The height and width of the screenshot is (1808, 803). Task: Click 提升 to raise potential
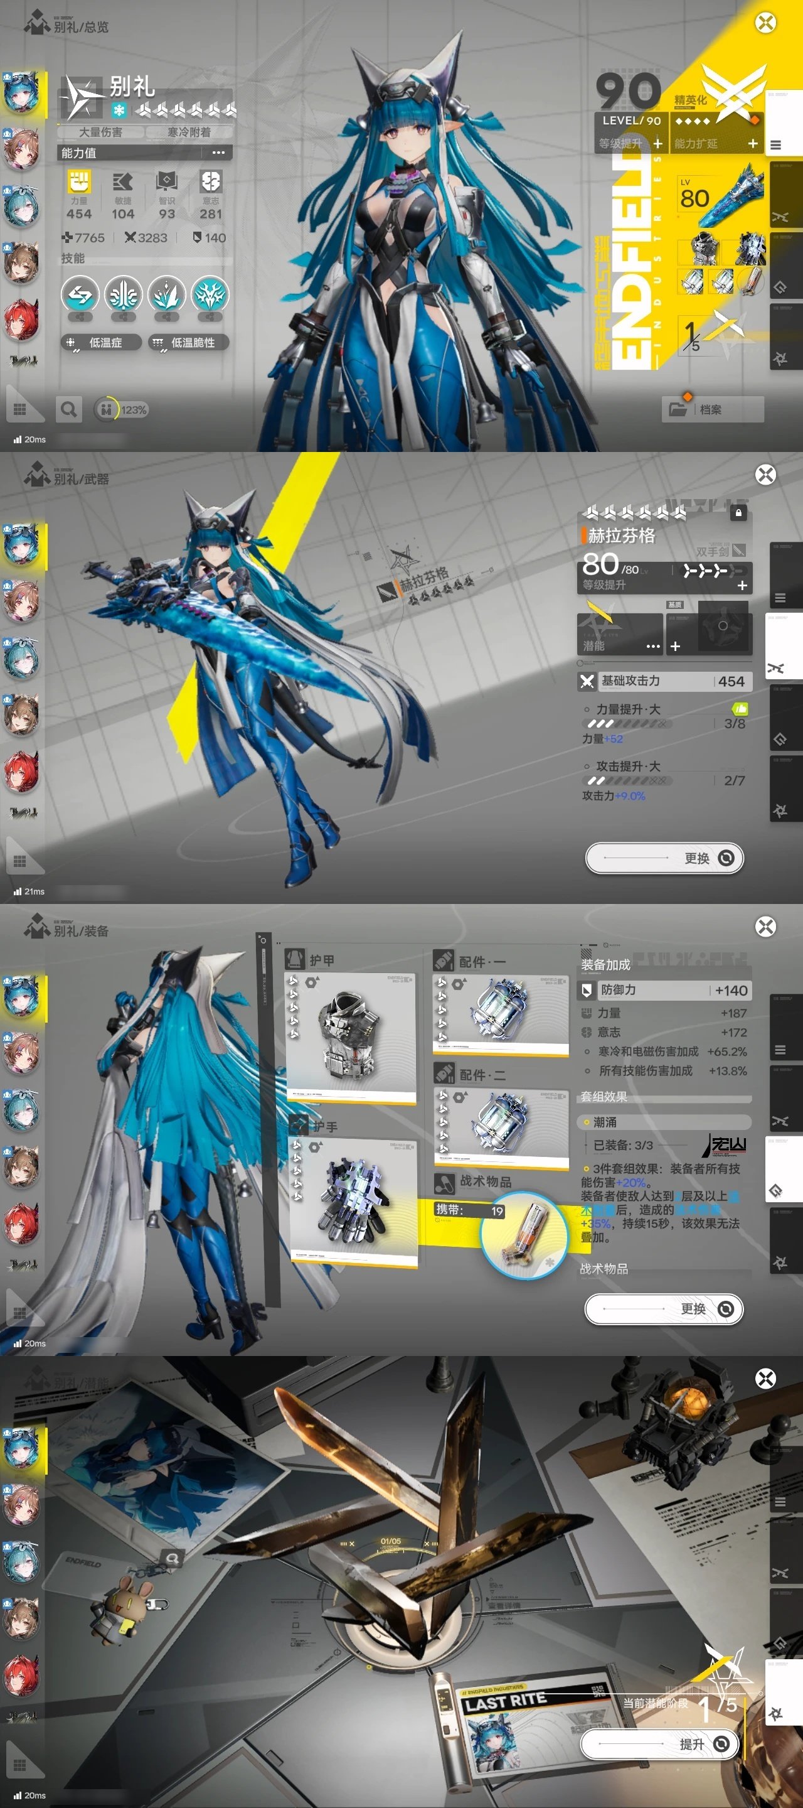click(659, 1743)
